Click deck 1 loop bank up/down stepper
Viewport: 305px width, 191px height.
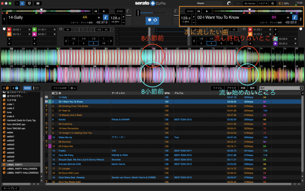[x=112, y=30]
